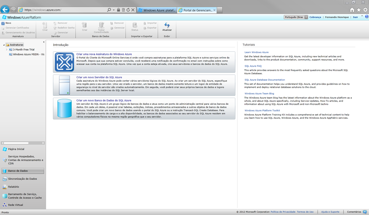Select Banco de Dados navigation item
369x215 pixels.
click(23, 171)
